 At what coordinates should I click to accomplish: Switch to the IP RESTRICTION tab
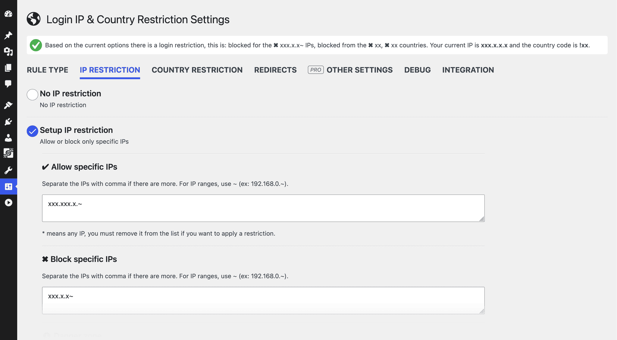[x=110, y=70]
